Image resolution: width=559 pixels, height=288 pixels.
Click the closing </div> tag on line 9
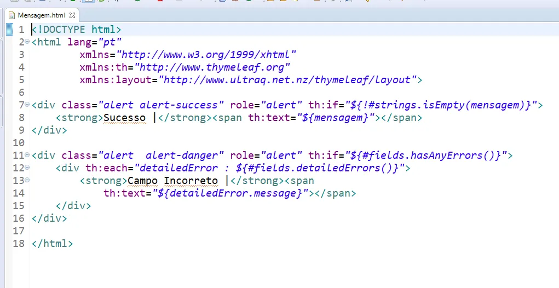49,130
